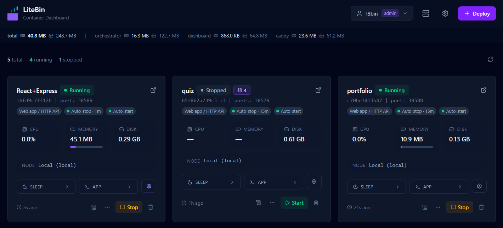The height and width of the screenshot is (228, 503).
Task: Click Web app / HTTP API tag on quiz
Action: [x=204, y=111]
